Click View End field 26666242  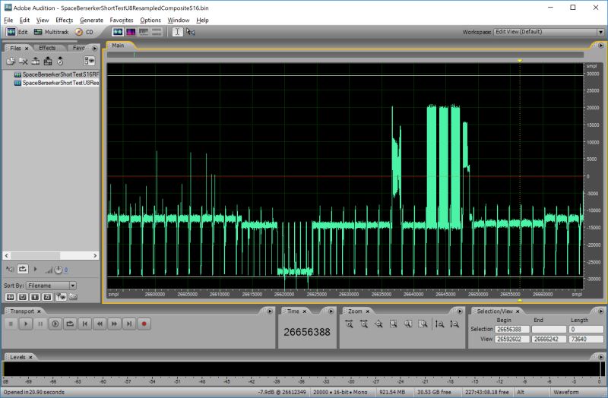(549, 339)
